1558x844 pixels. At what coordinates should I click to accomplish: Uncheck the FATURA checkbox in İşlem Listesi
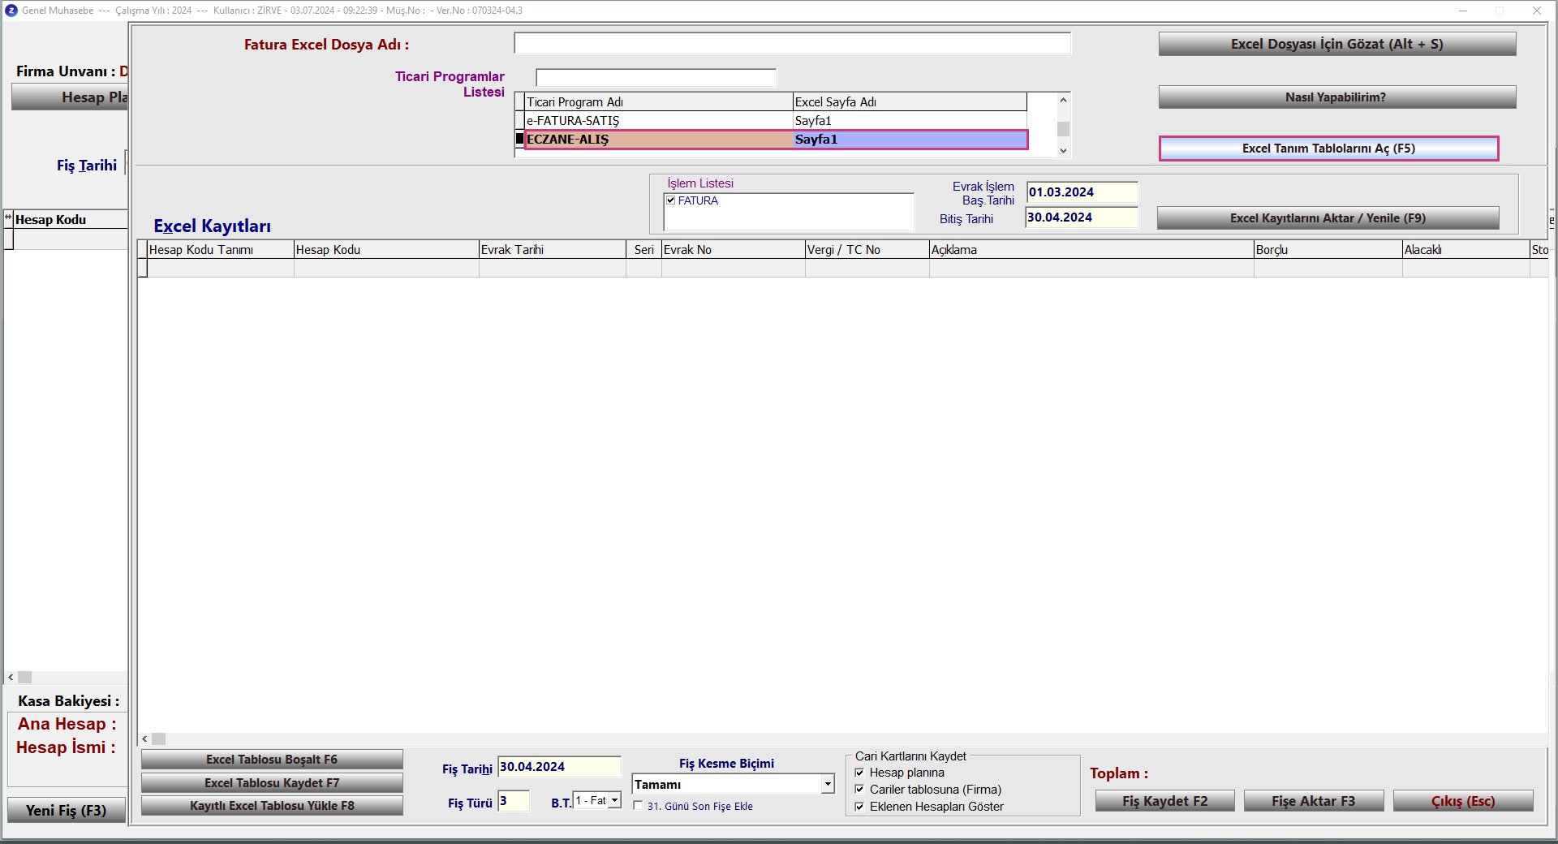[671, 200]
